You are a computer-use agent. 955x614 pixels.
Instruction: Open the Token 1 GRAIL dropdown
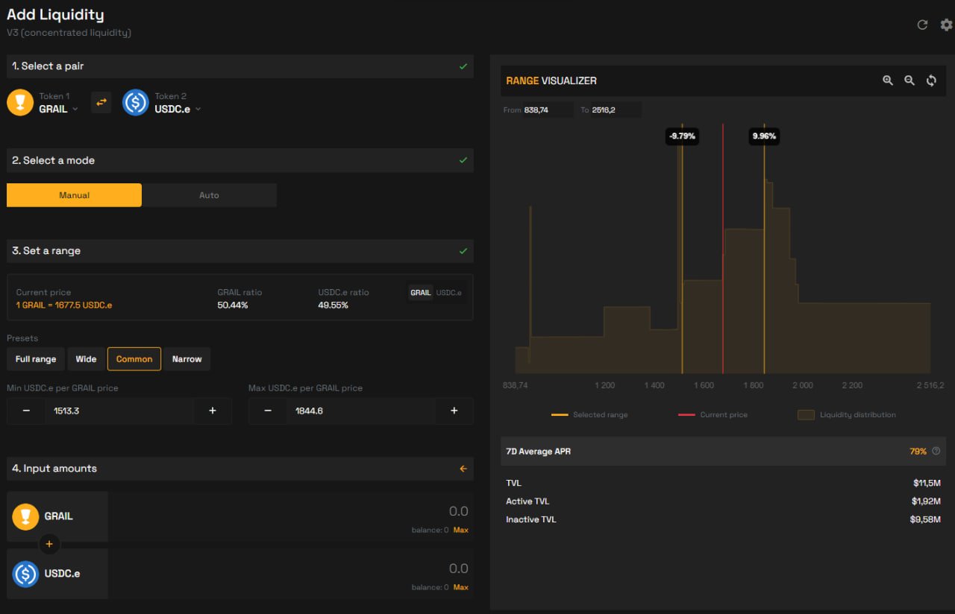tap(58, 109)
